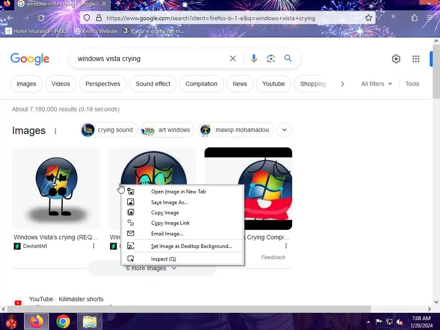Expand the All filters dropdown
Image resolution: width=440 pixels, height=330 pixels.
376,84
